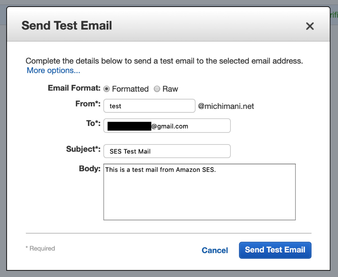Click the Send Test Email button
Screen dimensions: 338x277
point(275,250)
